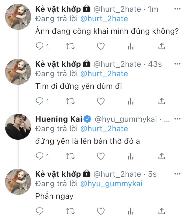Retweet the 'Tim ơi đứng yên' tweet
The image size is (188, 219).
(x=70, y=101)
